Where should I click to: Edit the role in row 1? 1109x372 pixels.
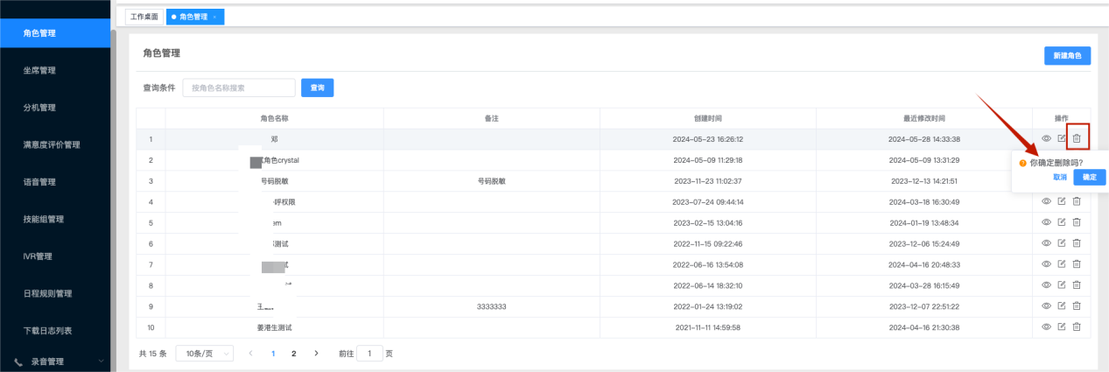[1062, 139]
